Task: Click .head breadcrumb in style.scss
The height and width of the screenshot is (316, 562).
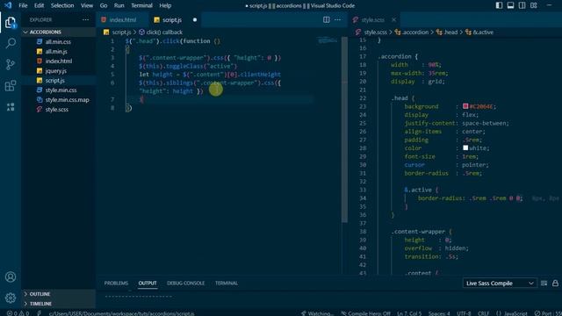Action: pos(447,32)
